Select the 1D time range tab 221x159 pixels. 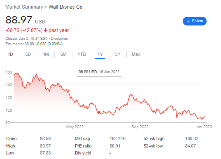tap(10, 54)
